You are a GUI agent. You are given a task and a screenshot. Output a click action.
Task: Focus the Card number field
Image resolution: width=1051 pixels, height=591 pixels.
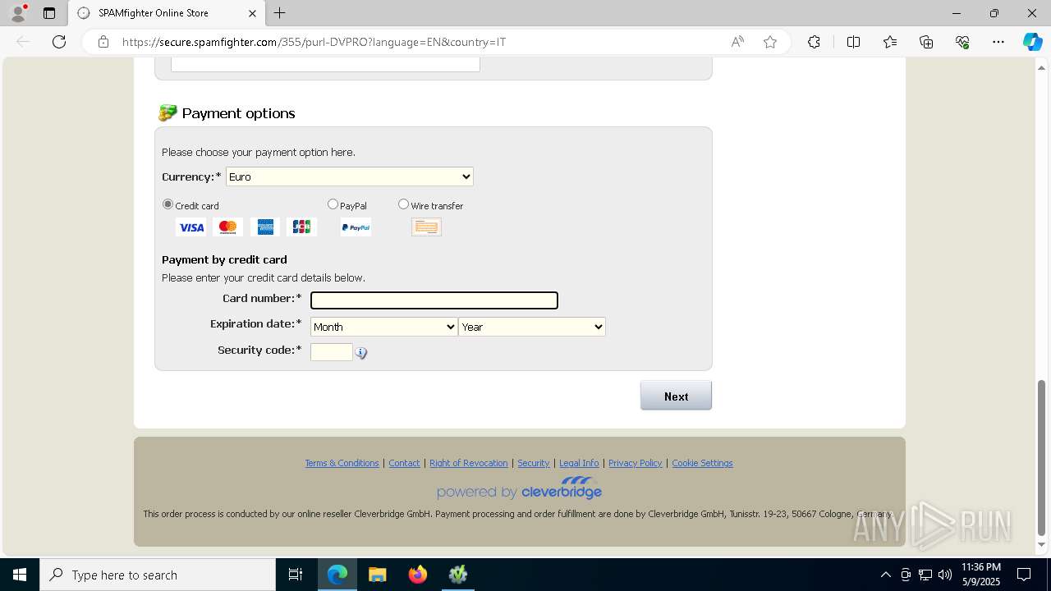coord(434,300)
